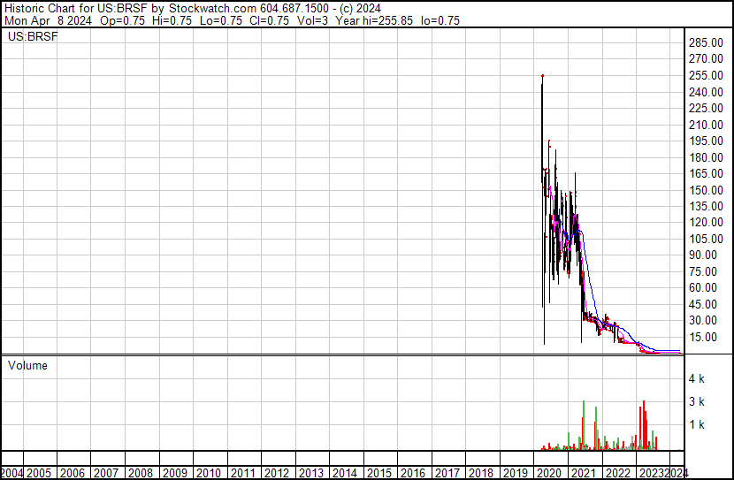Image resolution: width=734 pixels, height=480 pixels.
Task: Click the 3 k volume axis label
Action: point(697,402)
